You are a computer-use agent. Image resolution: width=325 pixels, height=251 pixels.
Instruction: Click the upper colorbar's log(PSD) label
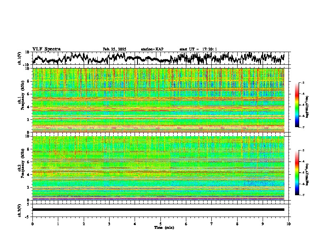point(307,107)
